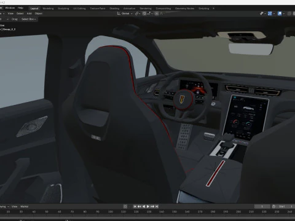This screenshot has width=295, height=221.
Task: Play the animation in reverse
Action: [x=144, y=206]
